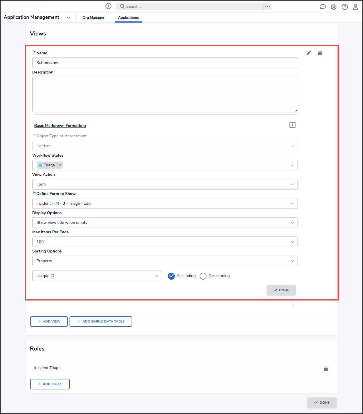Delete the Submissions view with trash icon
Screen dimensions: 363x414
(x=320, y=53)
